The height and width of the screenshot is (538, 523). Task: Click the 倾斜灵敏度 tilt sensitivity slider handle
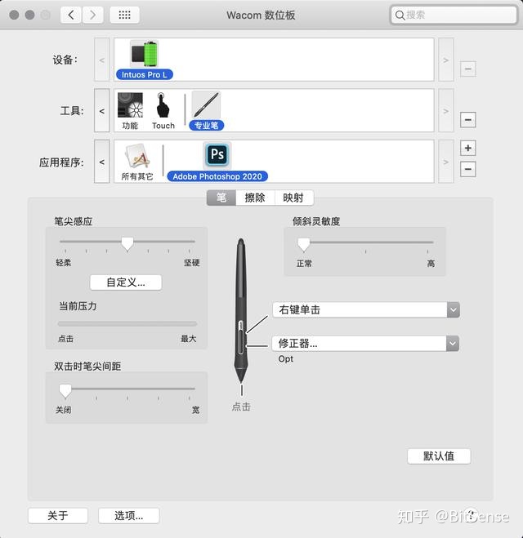click(x=303, y=244)
